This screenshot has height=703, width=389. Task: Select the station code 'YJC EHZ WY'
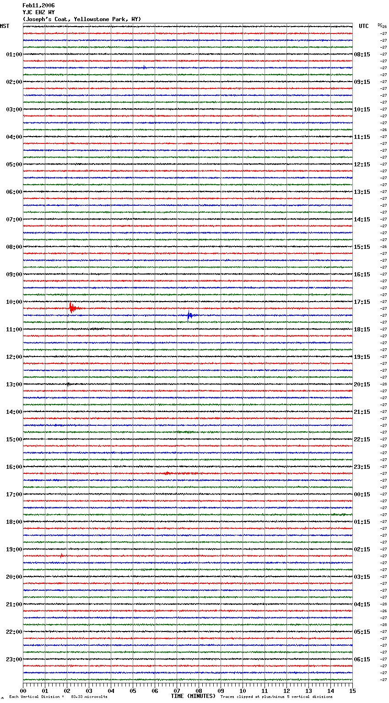tap(38, 12)
